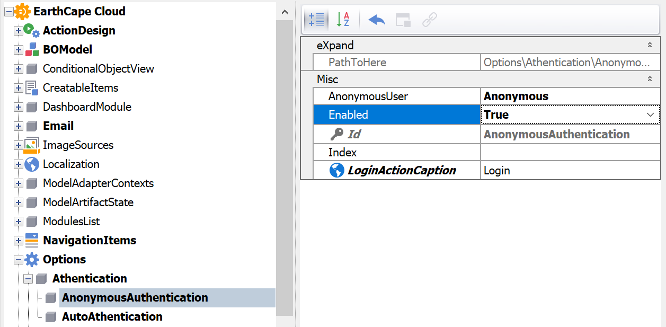Click the disabled property pages toolbar icon
The height and width of the screenshot is (327, 666).
403,20
